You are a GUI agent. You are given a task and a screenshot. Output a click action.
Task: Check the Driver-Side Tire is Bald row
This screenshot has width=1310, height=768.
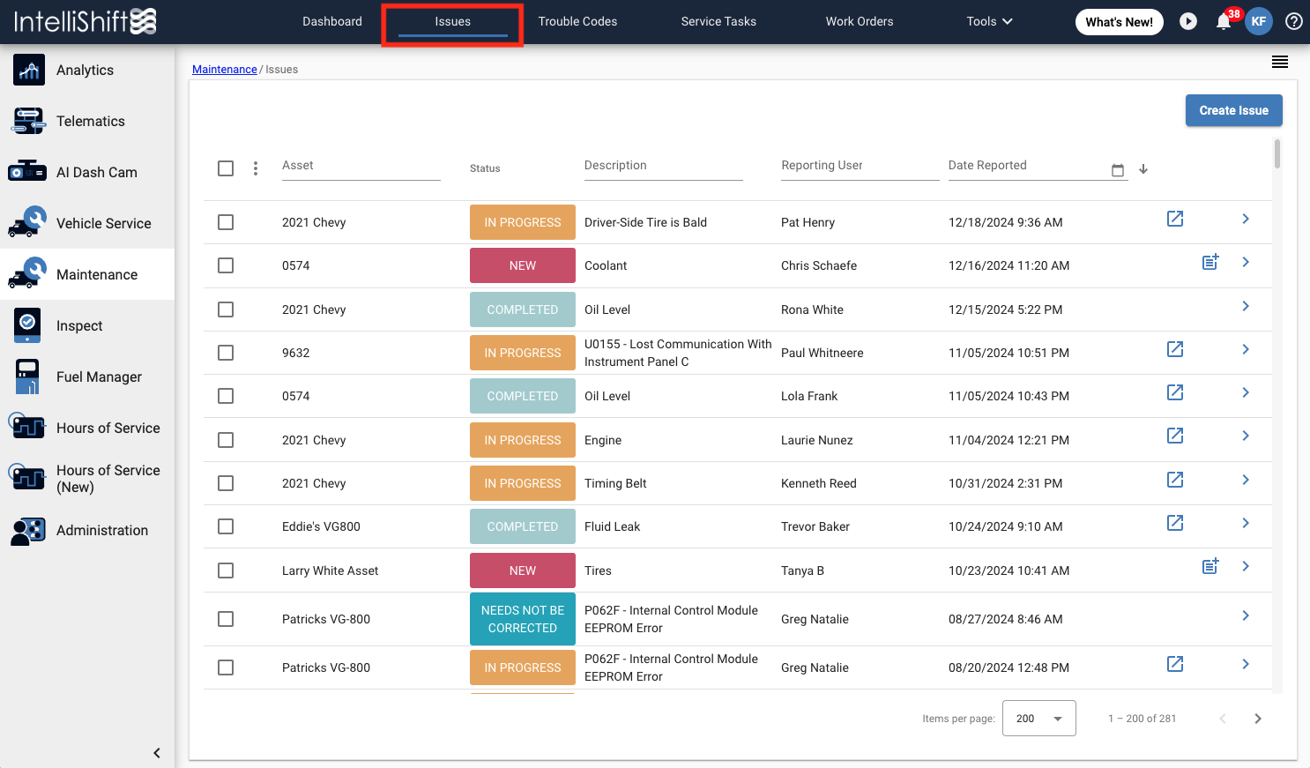(226, 222)
